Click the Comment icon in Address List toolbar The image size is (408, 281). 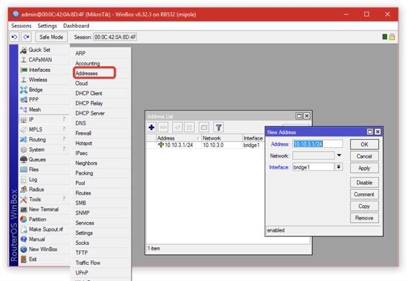(204, 127)
